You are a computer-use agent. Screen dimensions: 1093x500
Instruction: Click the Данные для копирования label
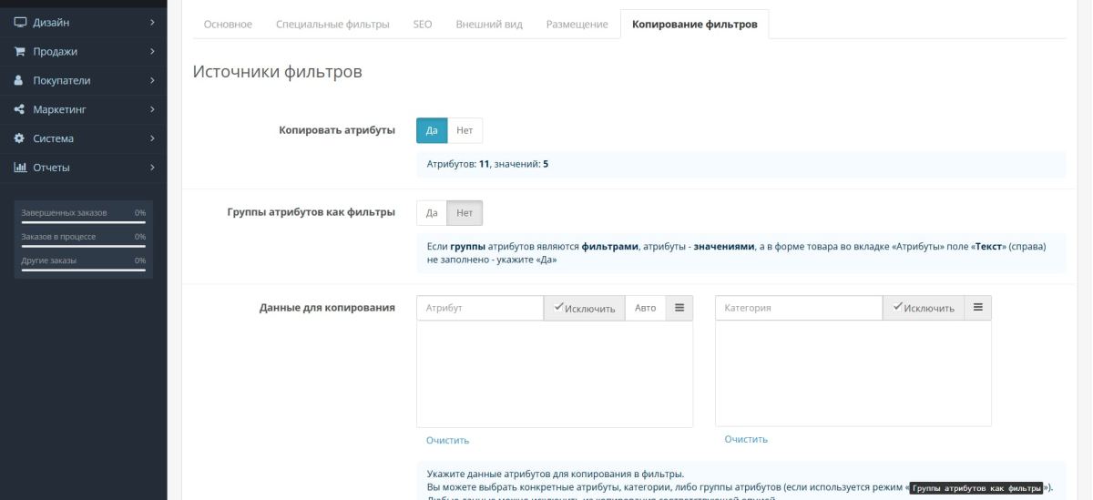tap(327, 308)
